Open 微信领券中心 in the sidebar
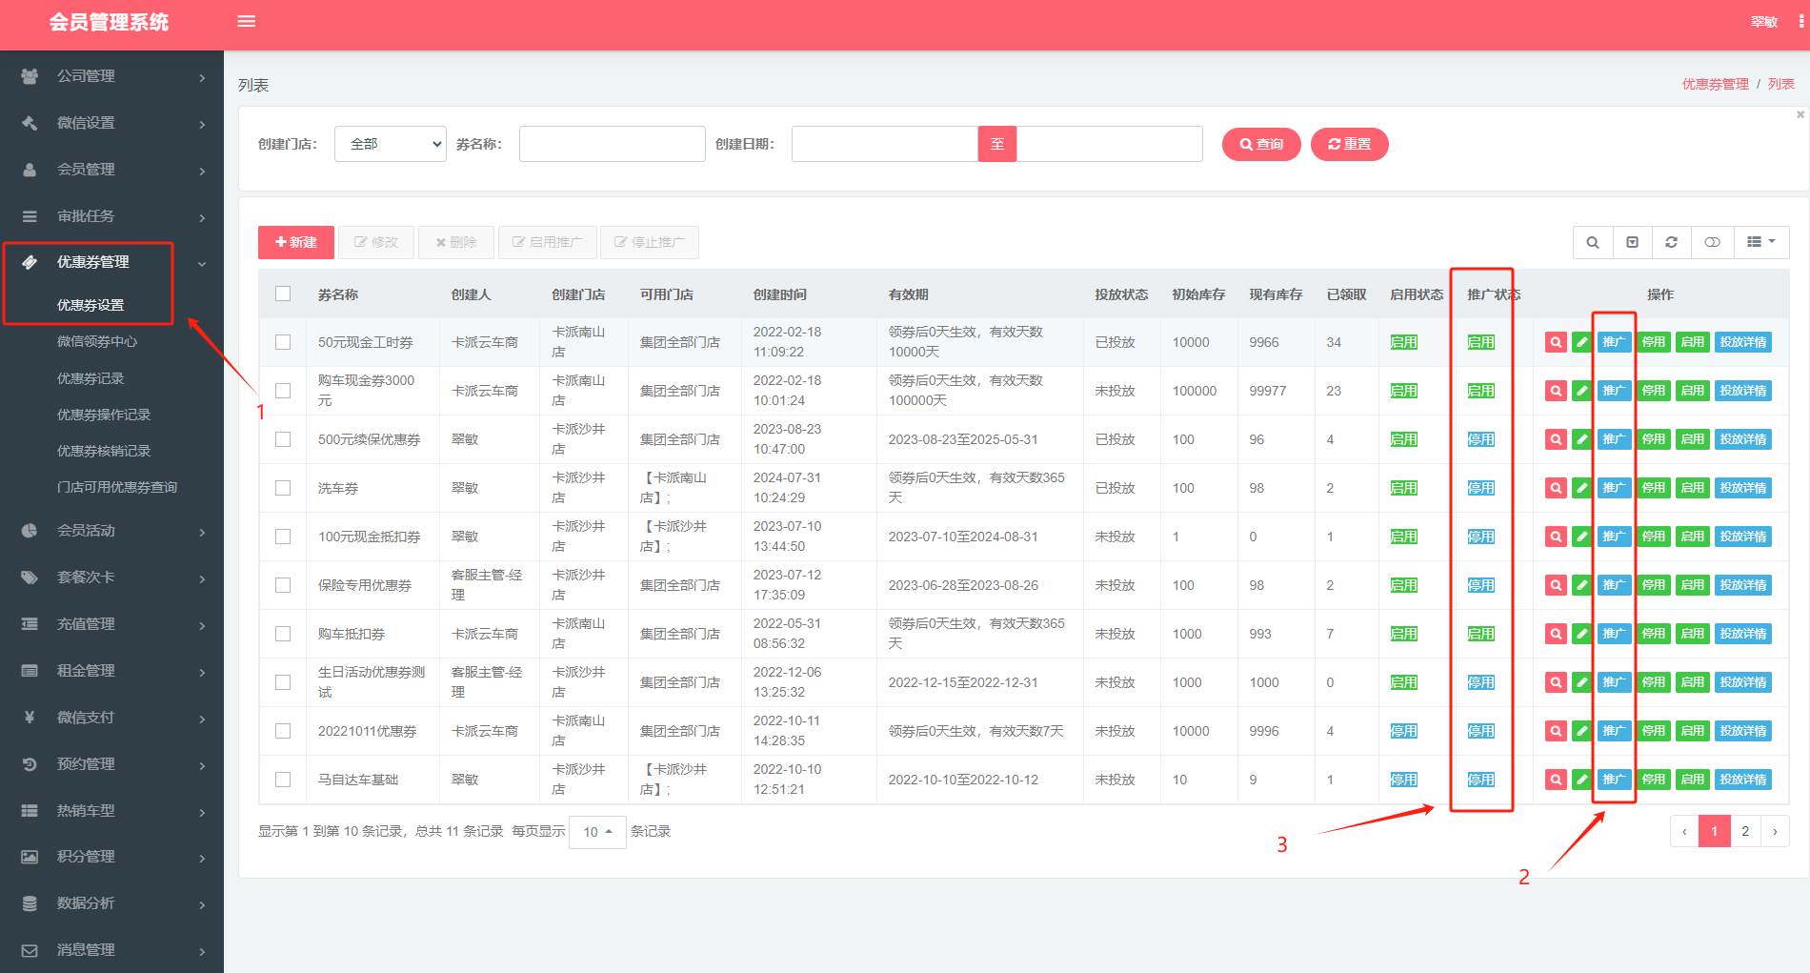This screenshot has width=1810, height=973. tap(97, 341)
